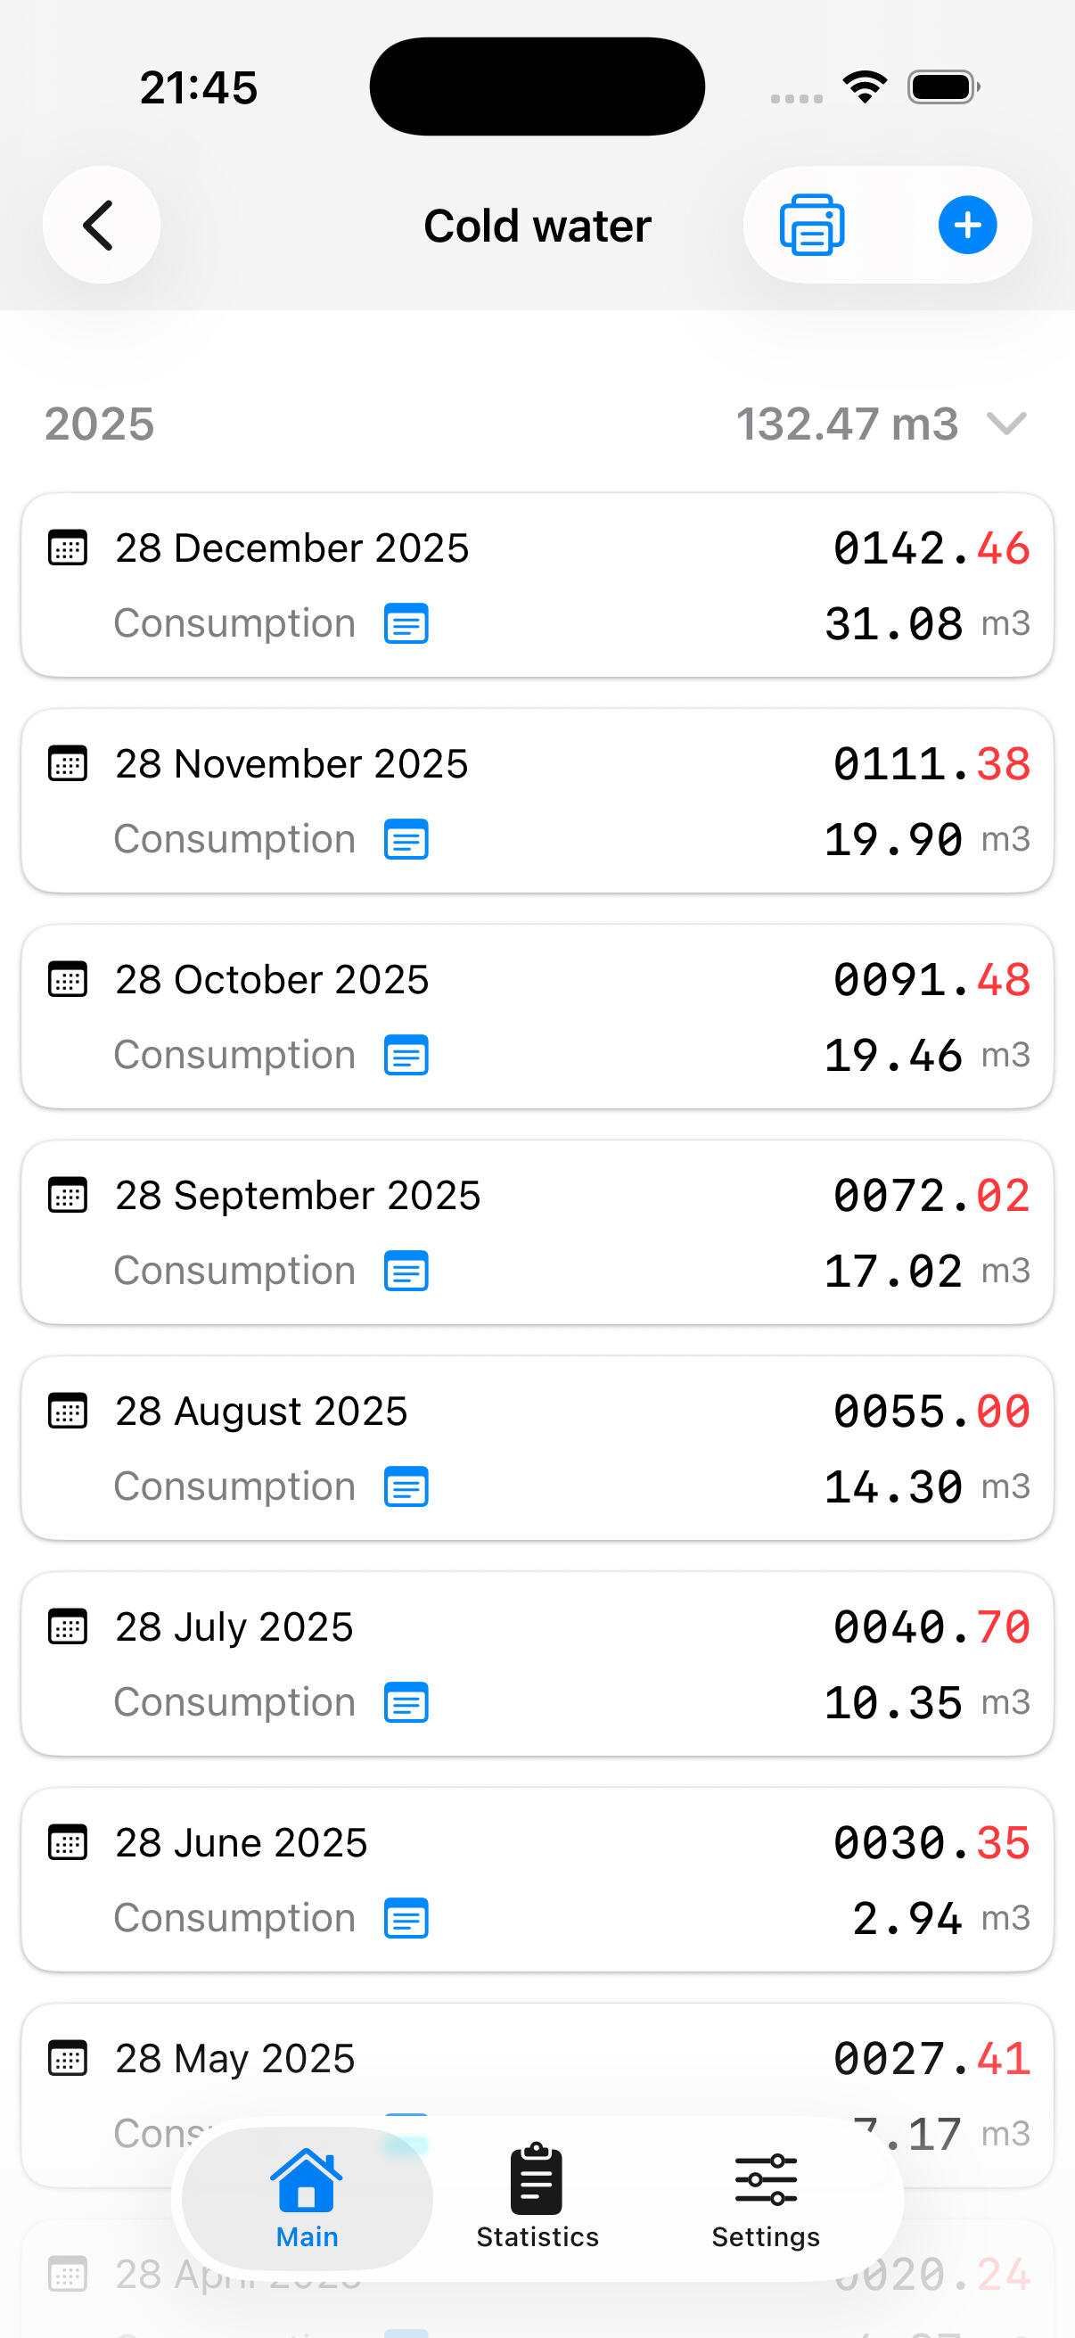Tap the calendar icon for 28 June 2025
This screenshot has width=1075, height=2338.
pos(67,1843)
